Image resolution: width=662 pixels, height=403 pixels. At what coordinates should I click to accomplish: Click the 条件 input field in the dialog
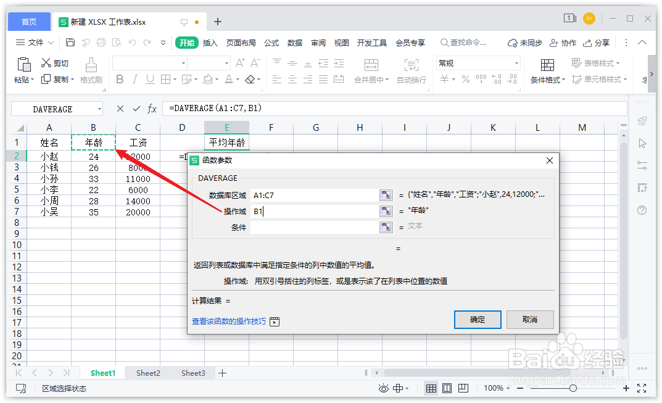coord(315,226)
